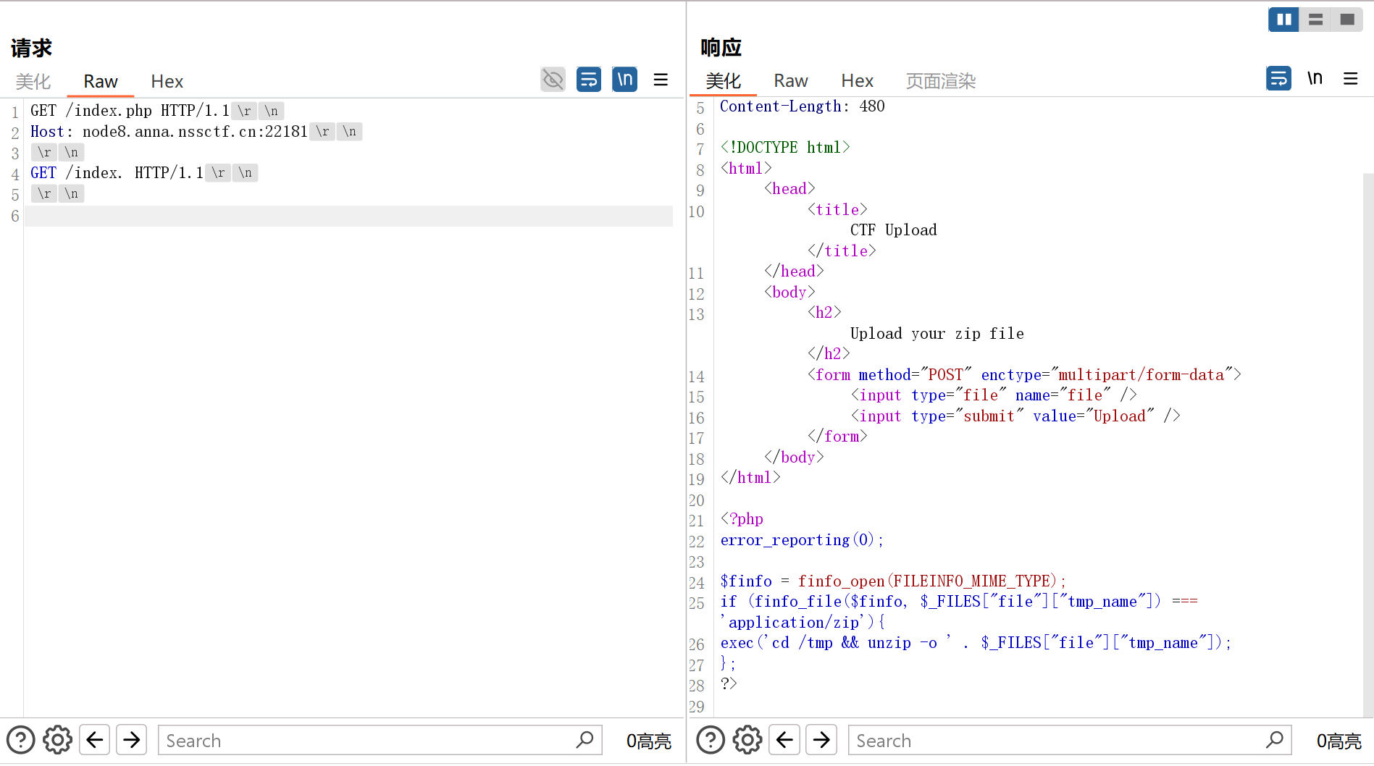Go to next search match in response
Screen dimensions: 1374x766
coord(821,740)
